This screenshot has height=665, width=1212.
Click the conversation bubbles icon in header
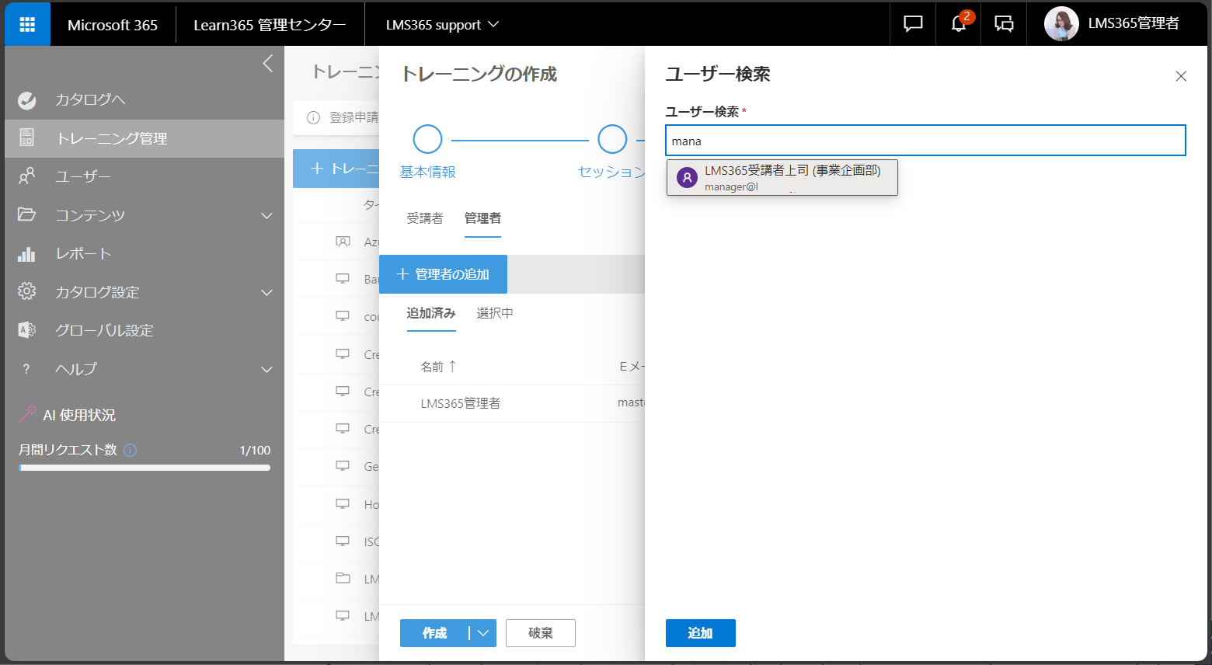(1004, 24)
